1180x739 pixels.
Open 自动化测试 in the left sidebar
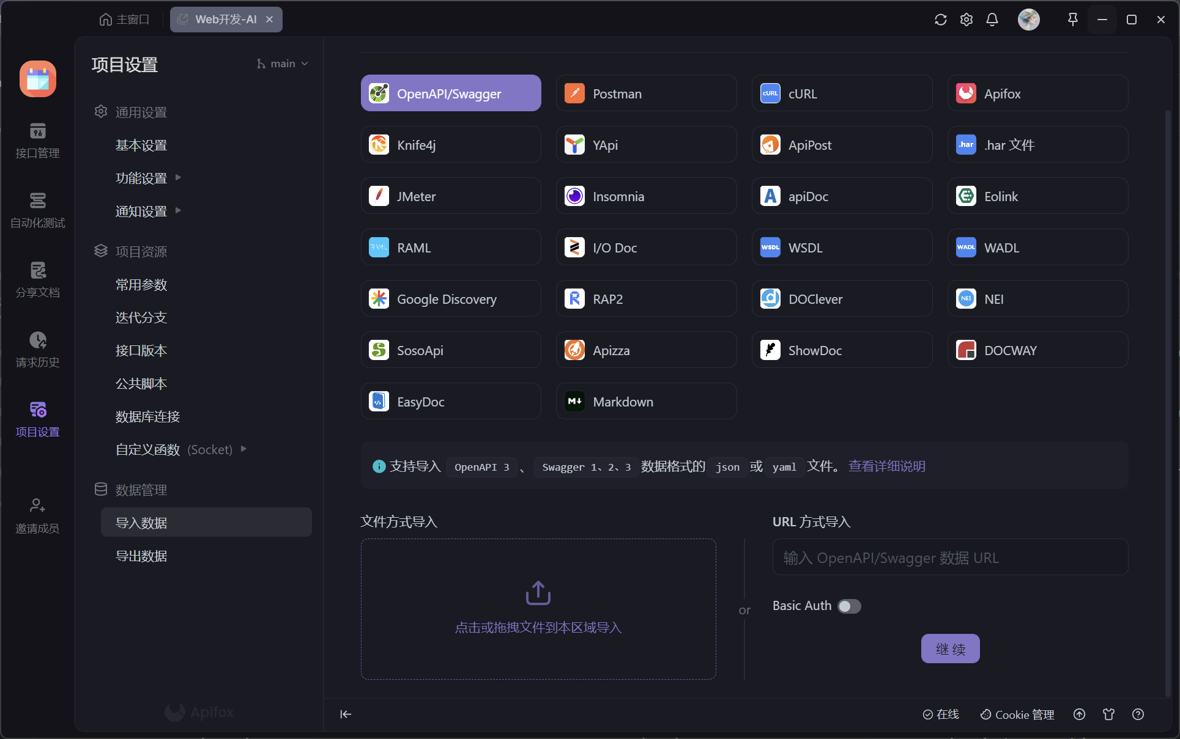37,210
